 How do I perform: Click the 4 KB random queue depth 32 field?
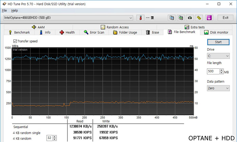coord(49,138)
